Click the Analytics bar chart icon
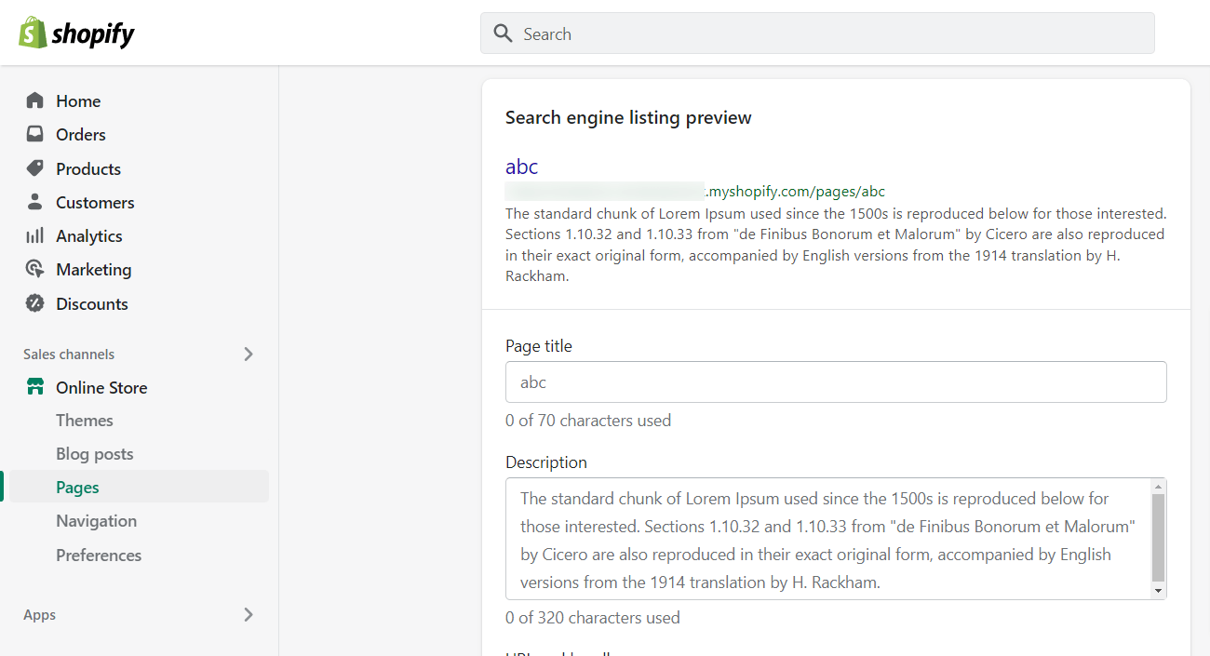The height and width of the screenshot is (656, 1210). tap(34, 235)
